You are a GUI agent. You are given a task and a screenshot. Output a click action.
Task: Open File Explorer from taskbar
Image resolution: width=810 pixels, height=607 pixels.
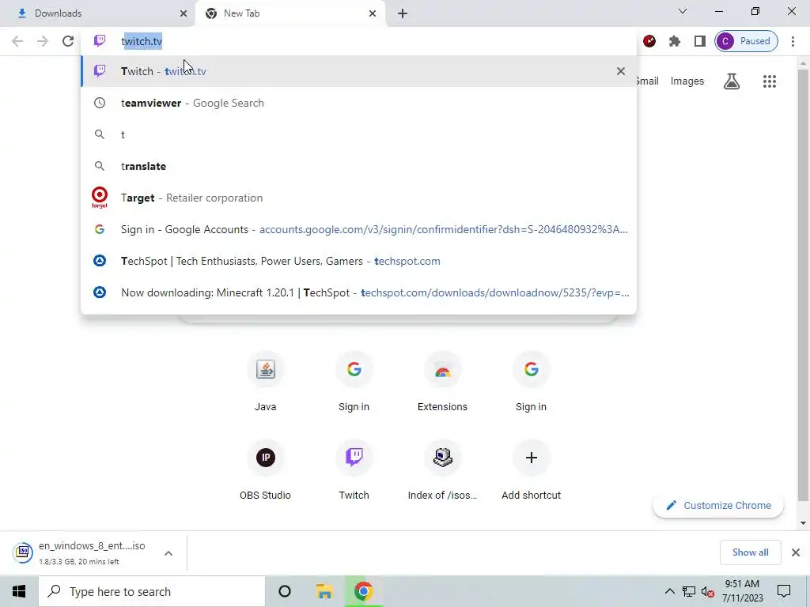pyautogui.click(x=324, y=591)
